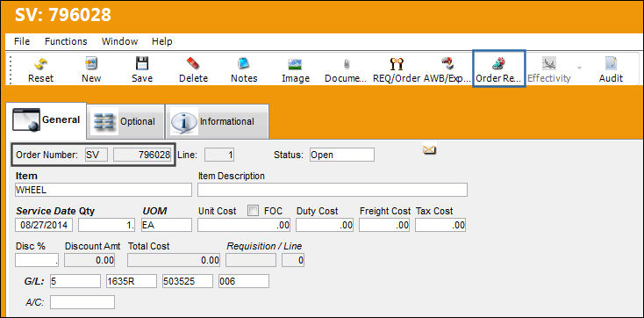Click the Service Date label
Viewport: 644px width, 318px height.
[x=46, y=211]
